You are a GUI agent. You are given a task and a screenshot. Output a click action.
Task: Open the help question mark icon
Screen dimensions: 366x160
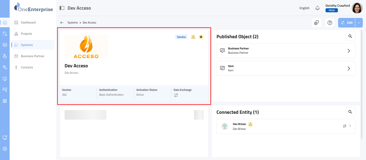point(330,23)
